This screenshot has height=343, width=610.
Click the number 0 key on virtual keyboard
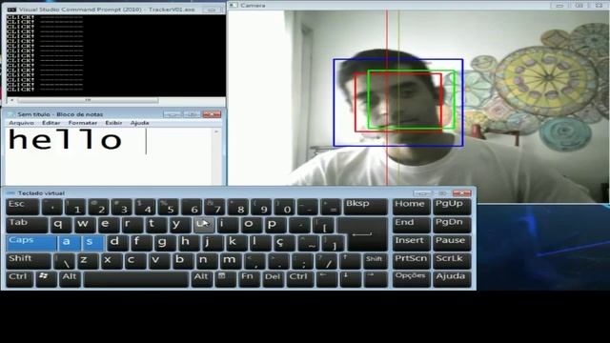coord(285,207)
